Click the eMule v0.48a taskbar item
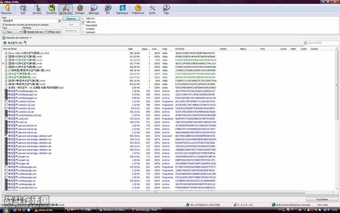This screenshot has width=340, height=213. 48,210
